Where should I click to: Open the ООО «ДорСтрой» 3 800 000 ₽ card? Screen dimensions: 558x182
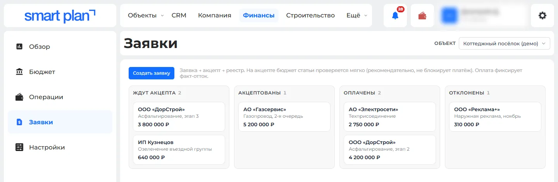(179, 117)
